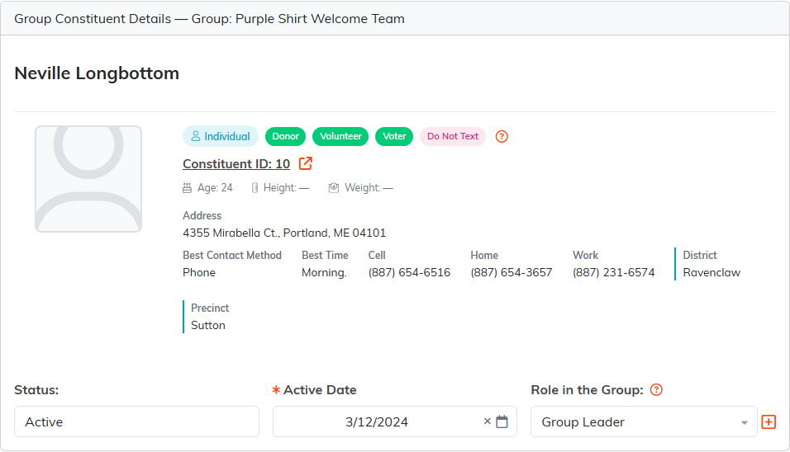Click the Donor badge

[x=286, y=136]
